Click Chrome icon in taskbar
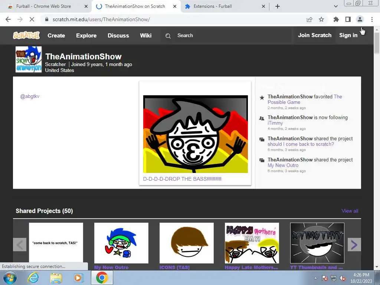This screenshot has height=285, width=380. pos(102,278)
